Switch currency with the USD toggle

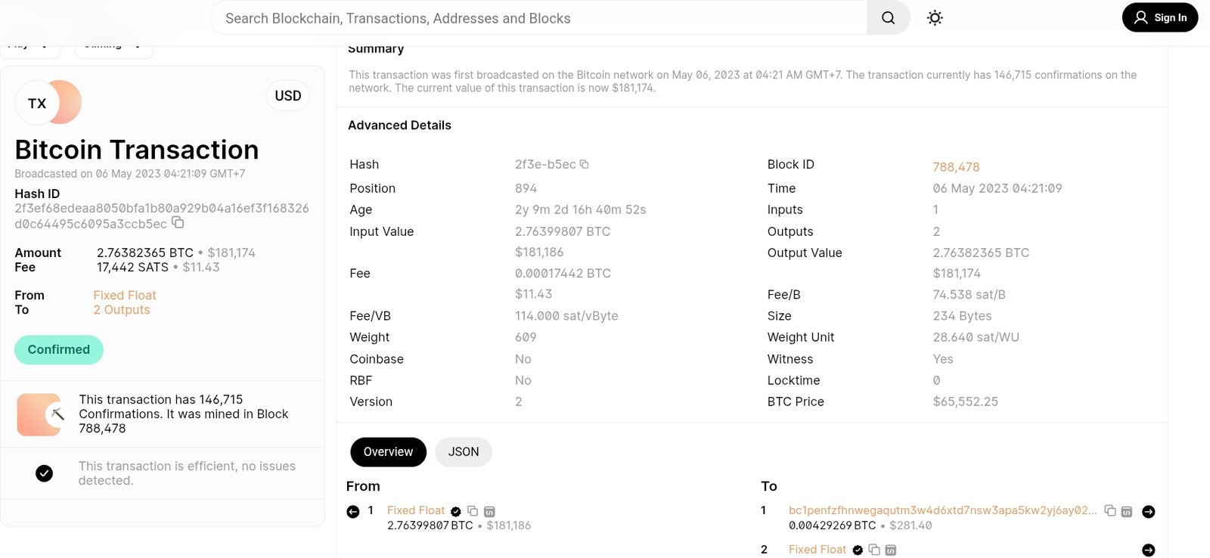click(x=287, y=96)
